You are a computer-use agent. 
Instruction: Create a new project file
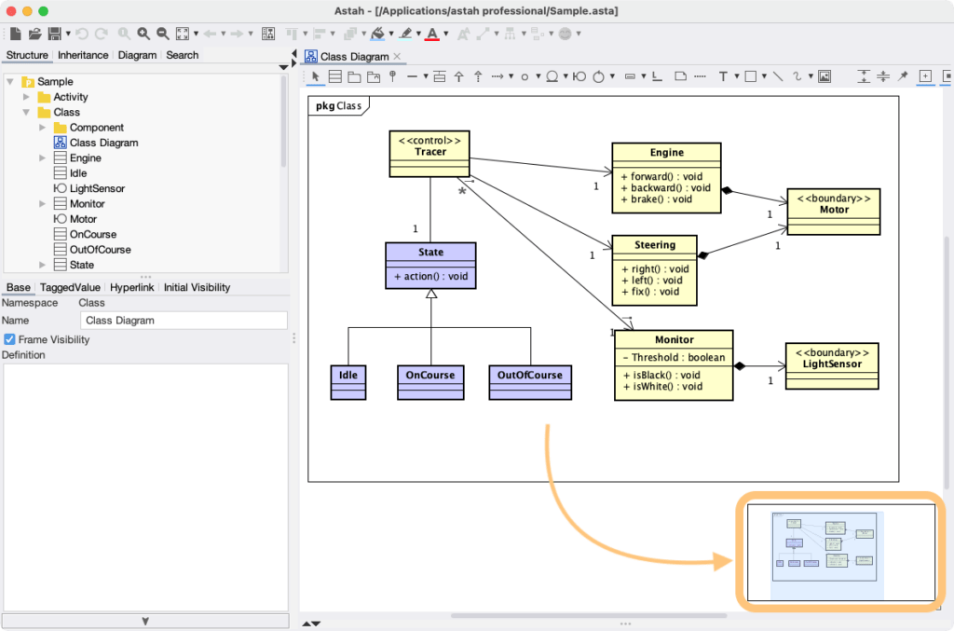15,34
